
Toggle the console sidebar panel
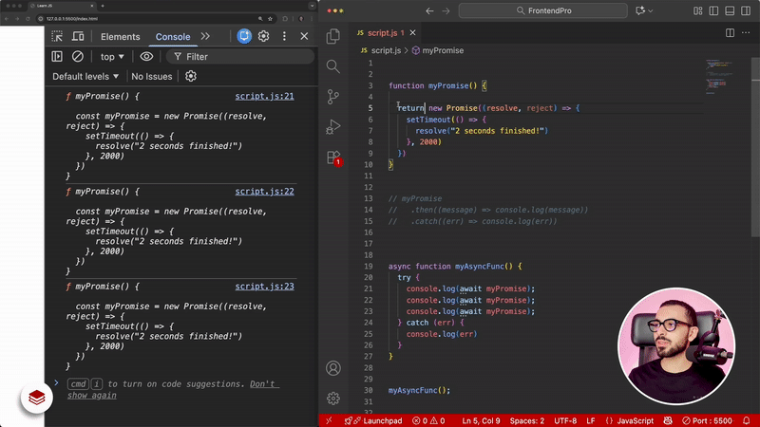point(57,56)
